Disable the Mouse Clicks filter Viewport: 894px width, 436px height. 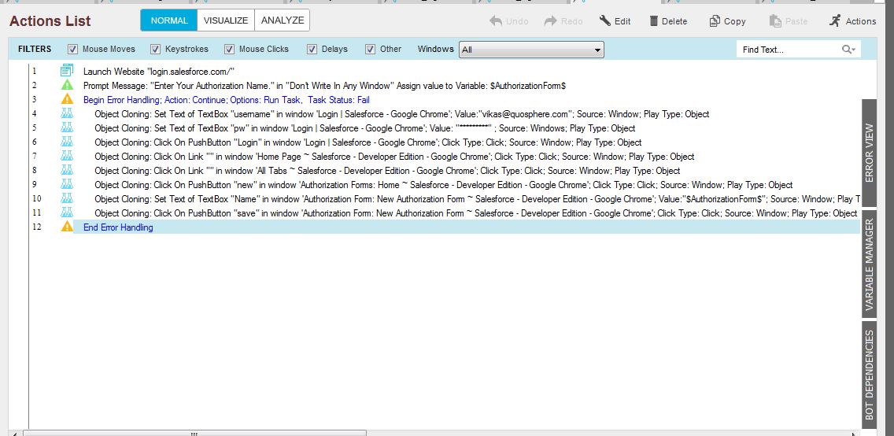(x=229, y=50)
